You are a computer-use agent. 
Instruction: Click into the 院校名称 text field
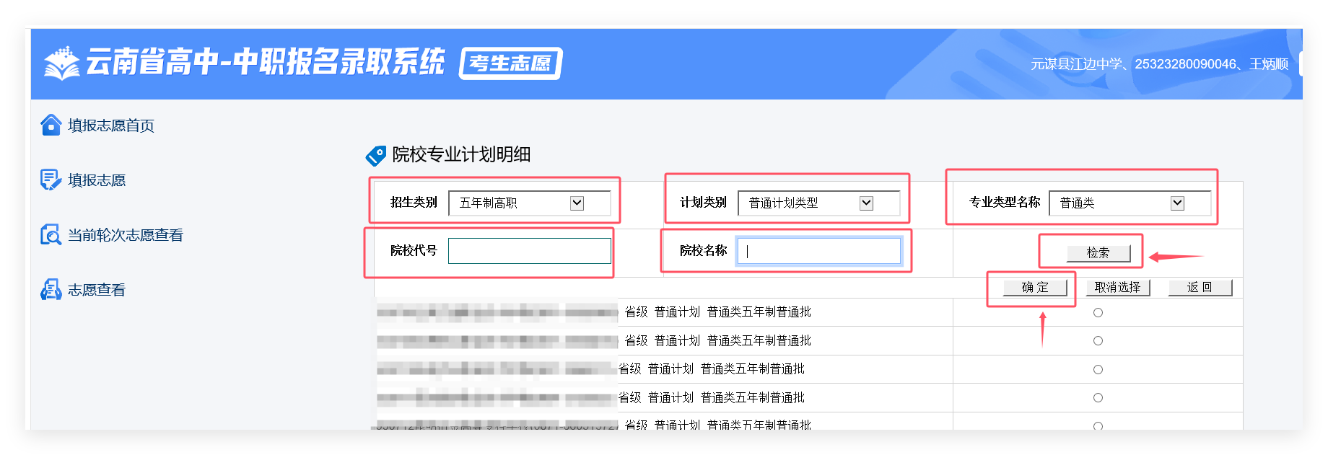point(818,251)
